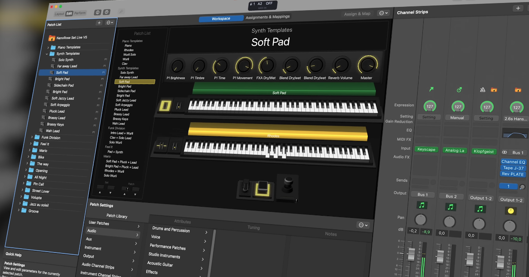
Task: Open the 2.6s Hans setting menu
Action: (516, 119)
